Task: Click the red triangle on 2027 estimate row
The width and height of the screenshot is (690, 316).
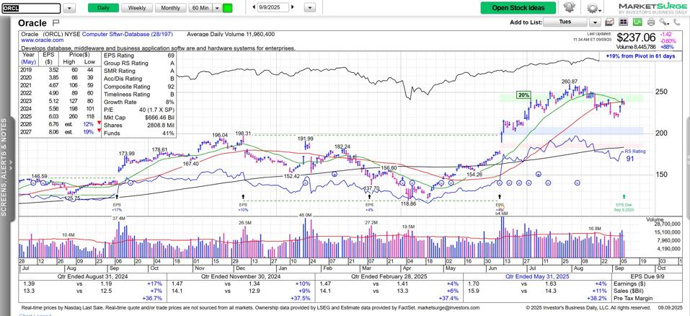Action: click(x=99, y=132)
